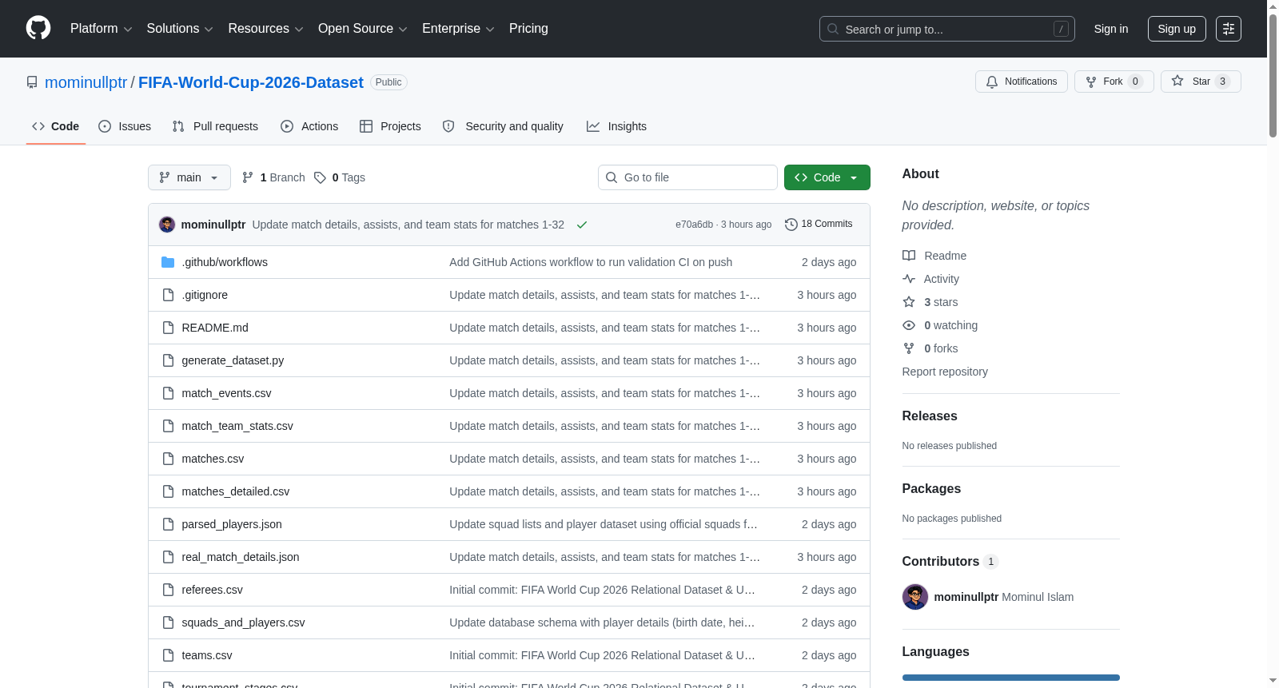Select the Code tab
1279x688 pixels.
click(56, 126)
